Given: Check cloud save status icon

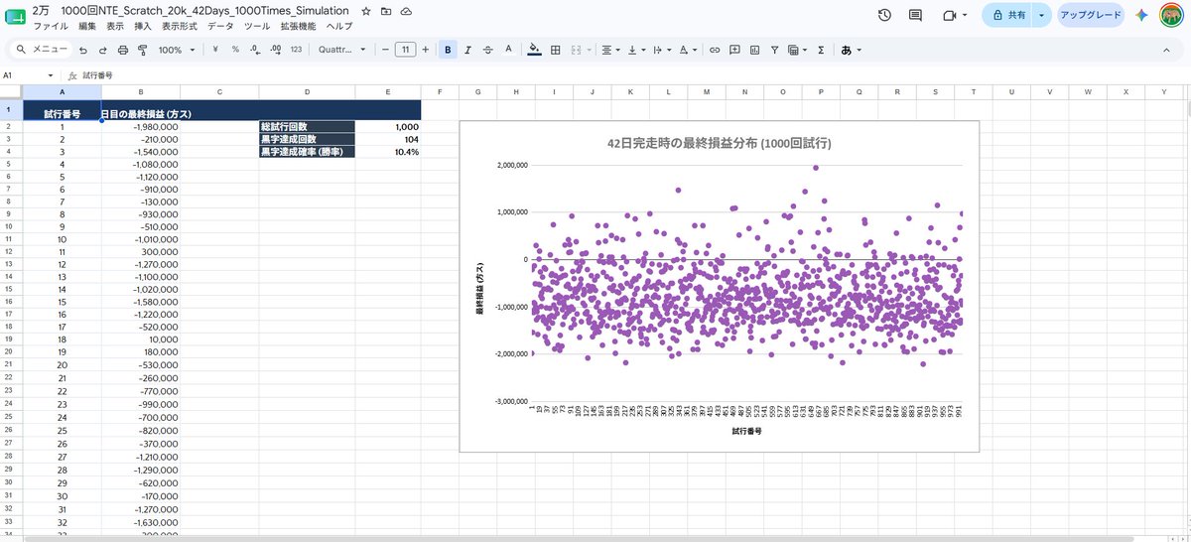Looking at the screenshot, I should pos(406,10).
